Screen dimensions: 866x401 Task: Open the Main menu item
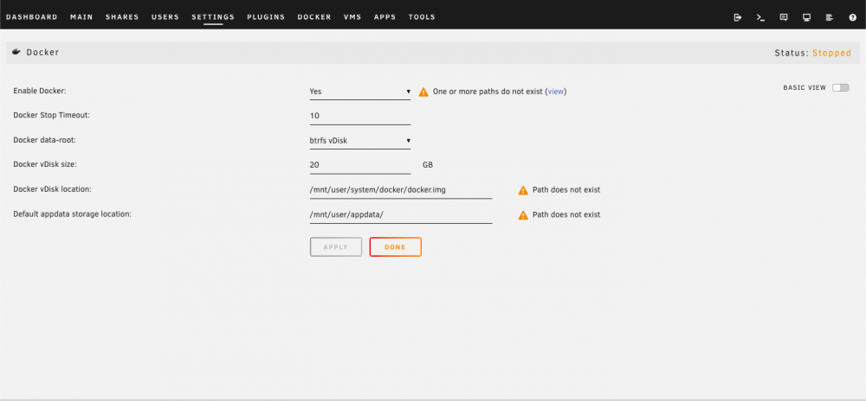pyautogui.click(x=81, y=17)
